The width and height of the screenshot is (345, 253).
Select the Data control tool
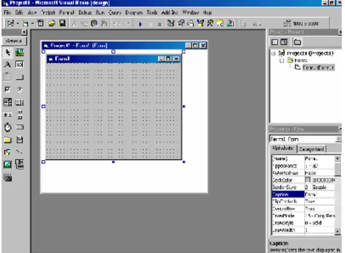20,165
